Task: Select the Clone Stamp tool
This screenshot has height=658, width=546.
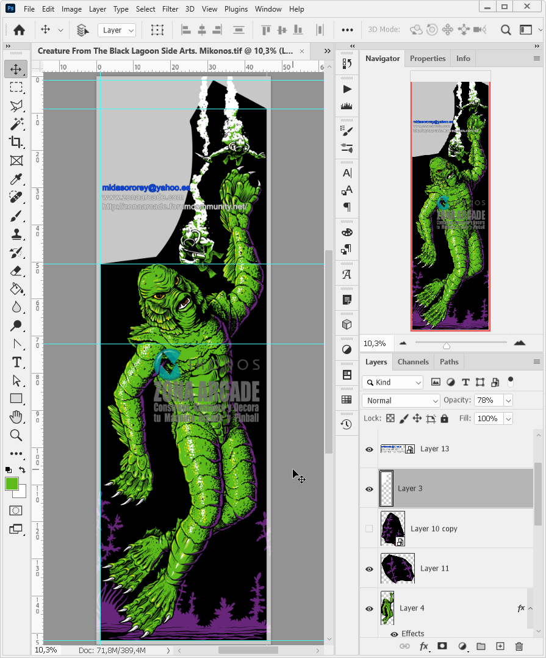Action: (16, 234)
